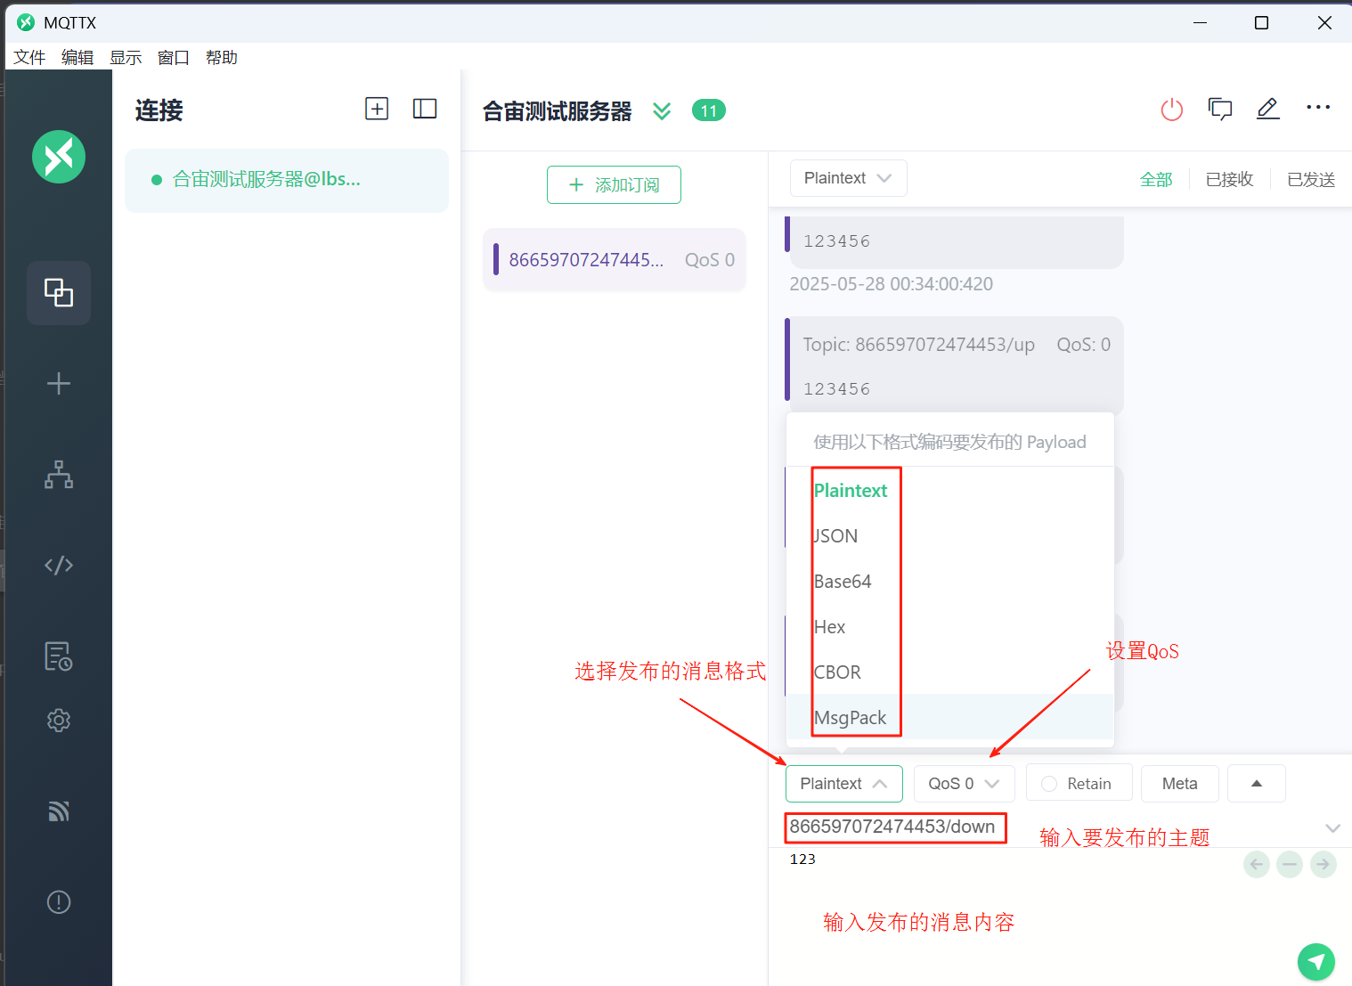Open the network topology viewer icon
1352x986 pixels.
coord(59,474)
